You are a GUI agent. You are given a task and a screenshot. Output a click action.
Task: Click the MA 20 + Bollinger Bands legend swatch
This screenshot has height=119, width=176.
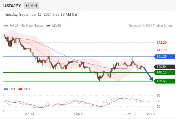(6, 26)
